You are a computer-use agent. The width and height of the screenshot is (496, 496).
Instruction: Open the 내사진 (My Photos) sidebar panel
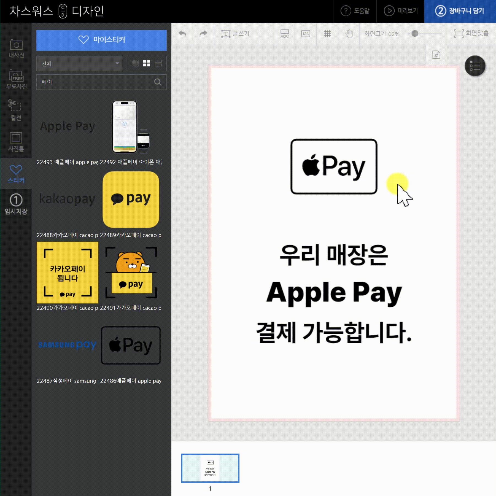pyautogui.click(x=16, y=49)
